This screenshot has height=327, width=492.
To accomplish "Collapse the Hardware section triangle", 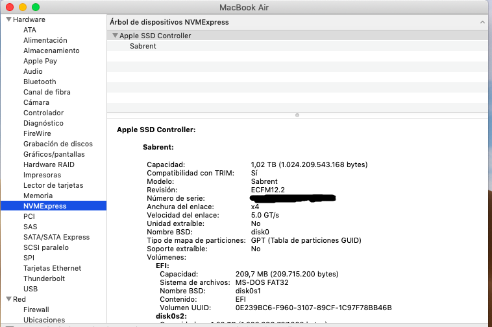I will click(x=9, y=19).
